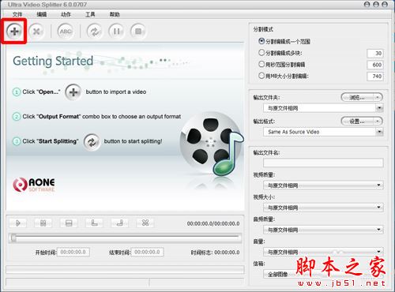Open the 帮助 menu
Screen dimensions: 395x292
(x=115, y=14)
